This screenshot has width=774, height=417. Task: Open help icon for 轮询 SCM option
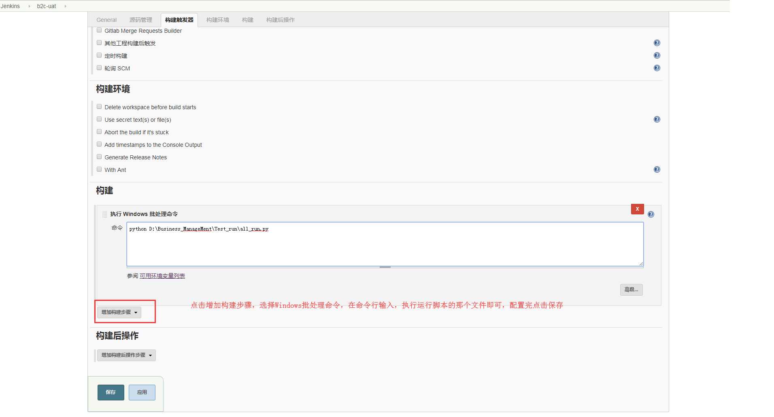[657, 68]
